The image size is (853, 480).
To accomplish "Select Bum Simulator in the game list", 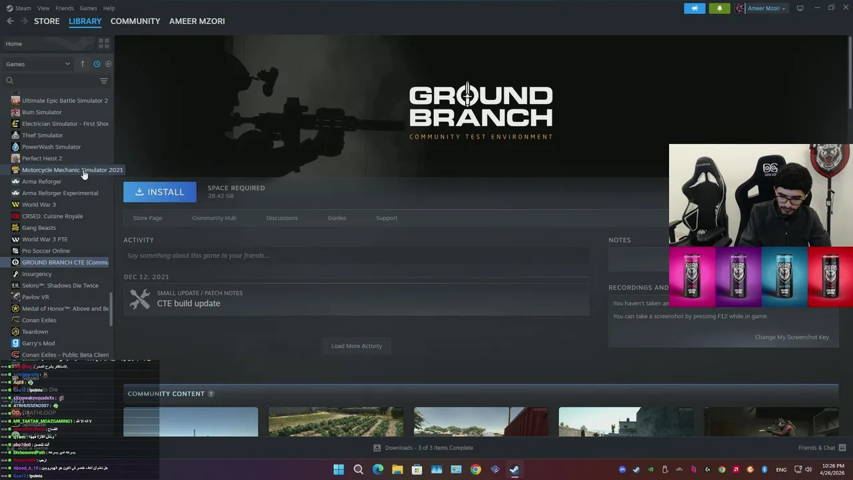I will 42,112.
